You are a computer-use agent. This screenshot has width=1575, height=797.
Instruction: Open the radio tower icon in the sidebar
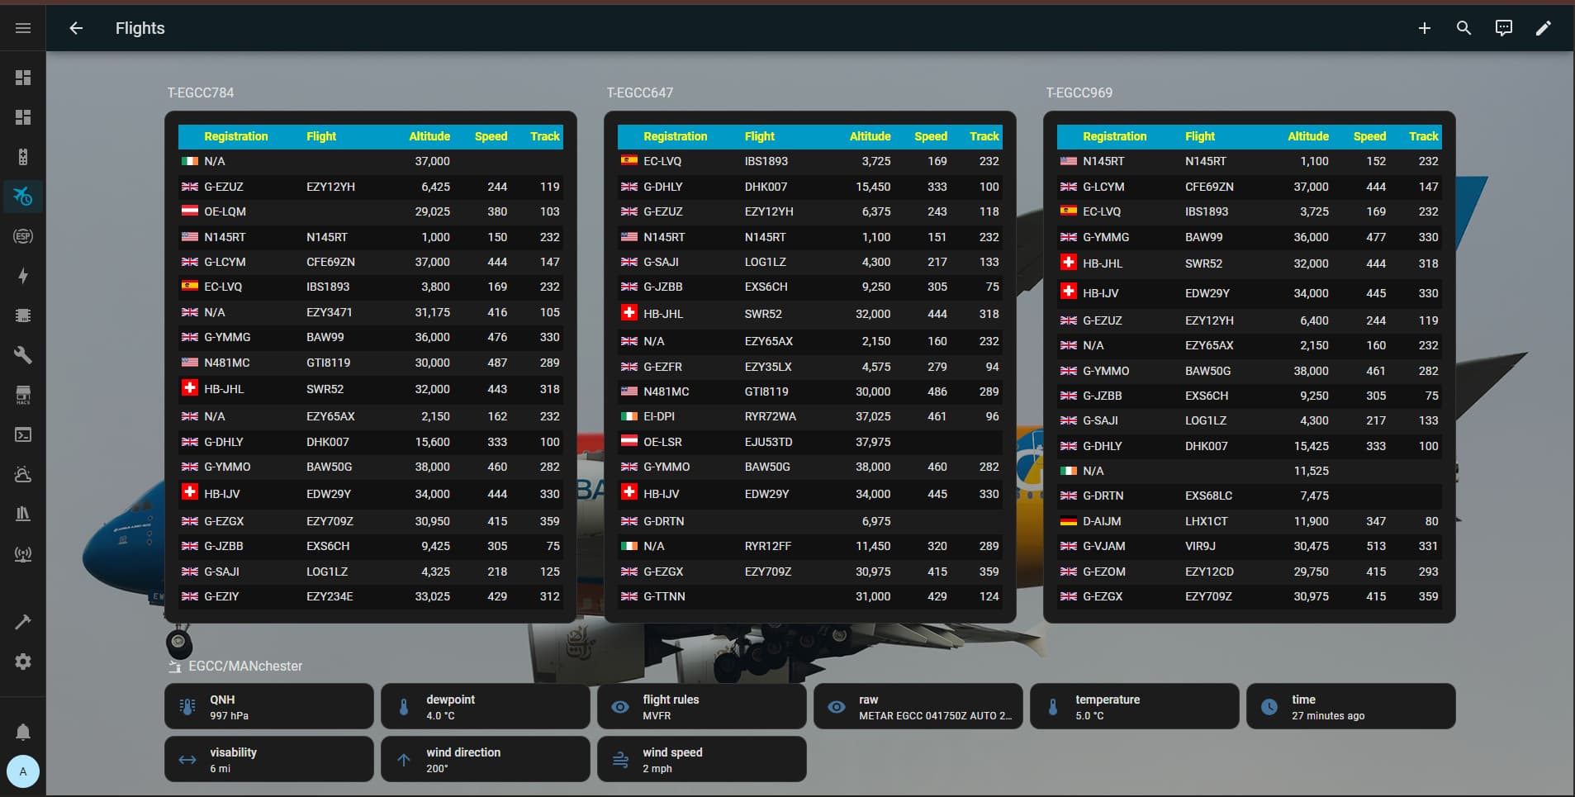(23, 553)
